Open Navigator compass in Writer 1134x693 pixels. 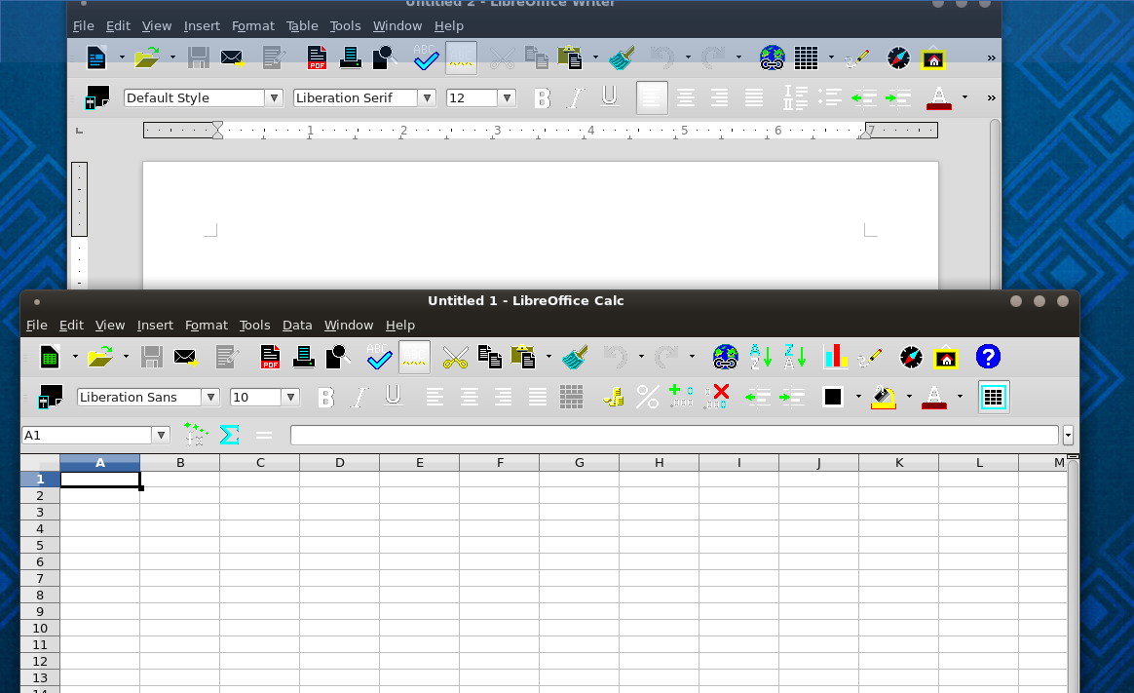click(898, 58)
